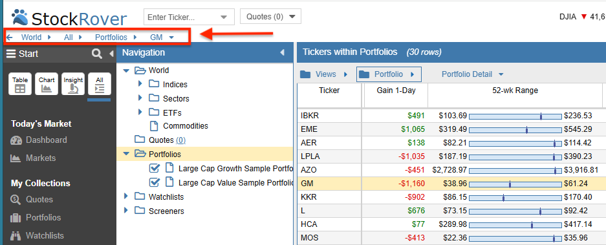Toggle Large Cap Value Sample Portfolio checkbox

point(154,182)
